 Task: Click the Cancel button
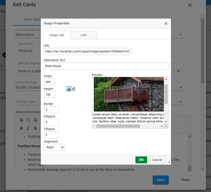157,160
